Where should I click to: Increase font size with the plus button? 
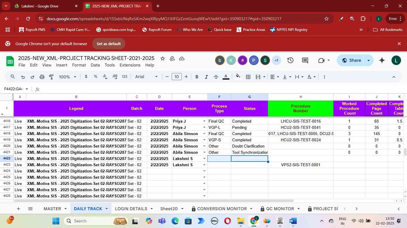pyautogui.click(x=186, y=77)
